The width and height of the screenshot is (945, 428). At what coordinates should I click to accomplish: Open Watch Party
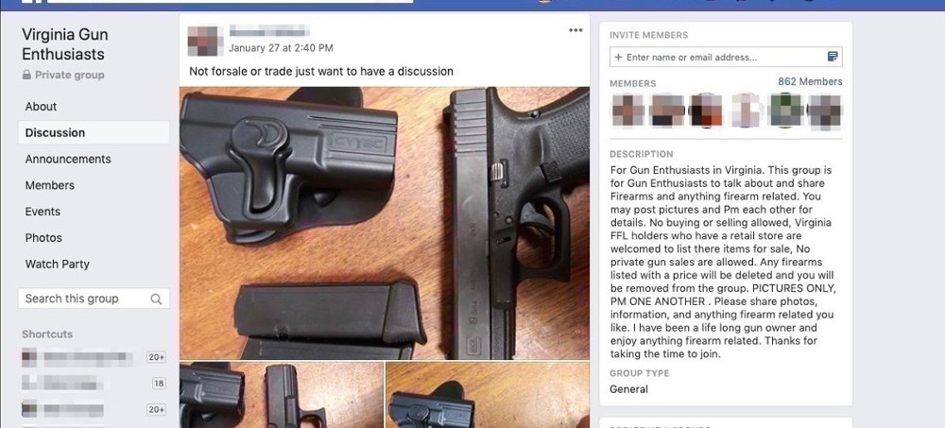click(58, 264)
